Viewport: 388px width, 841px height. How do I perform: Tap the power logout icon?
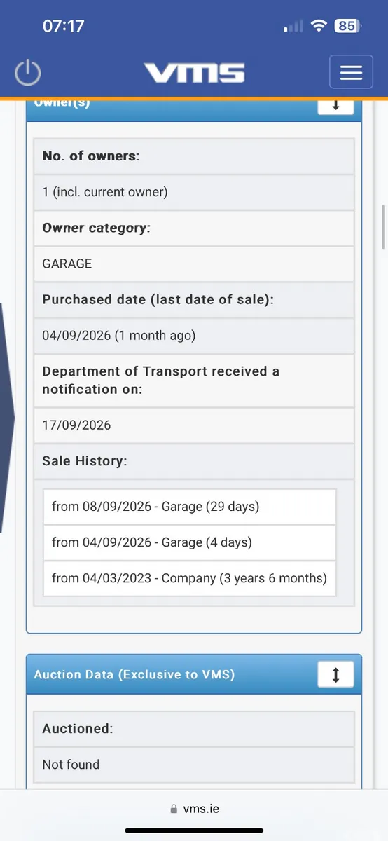[x=28, y=72]
